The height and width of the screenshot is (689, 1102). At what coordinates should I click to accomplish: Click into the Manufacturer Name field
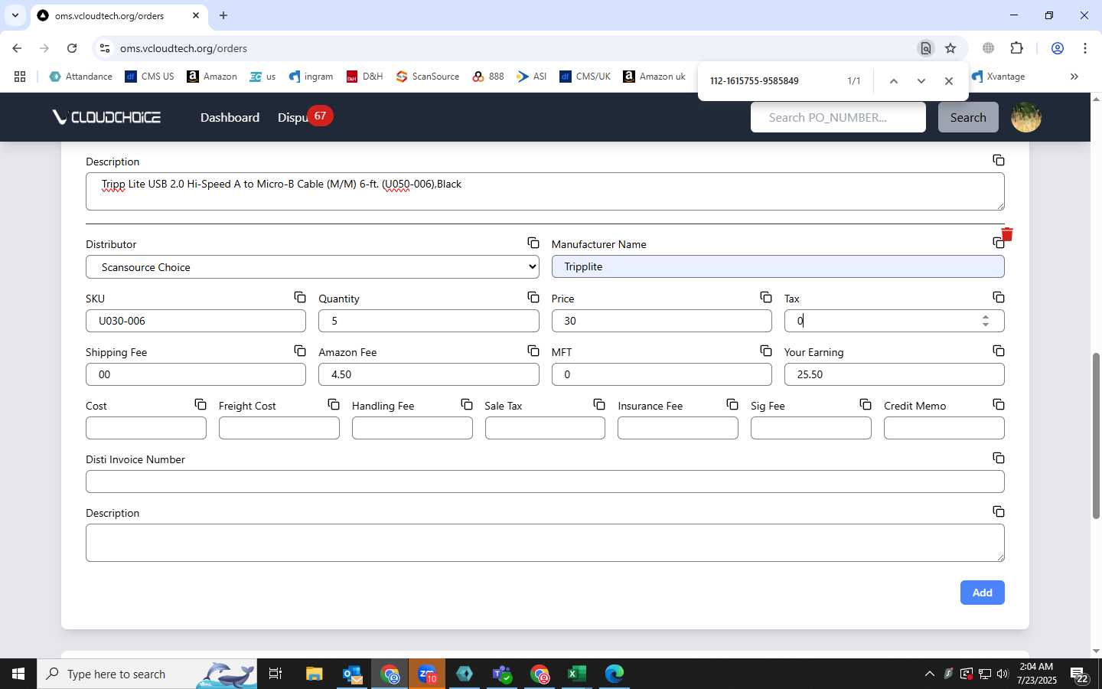click(x=778, y=266)
